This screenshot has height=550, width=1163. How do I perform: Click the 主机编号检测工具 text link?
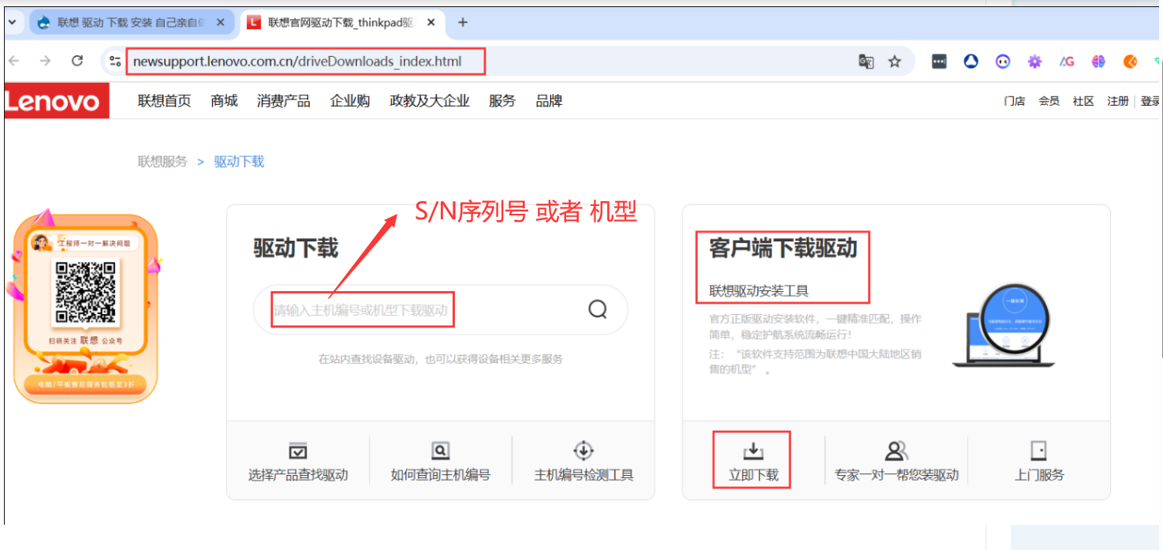[583, 475]
